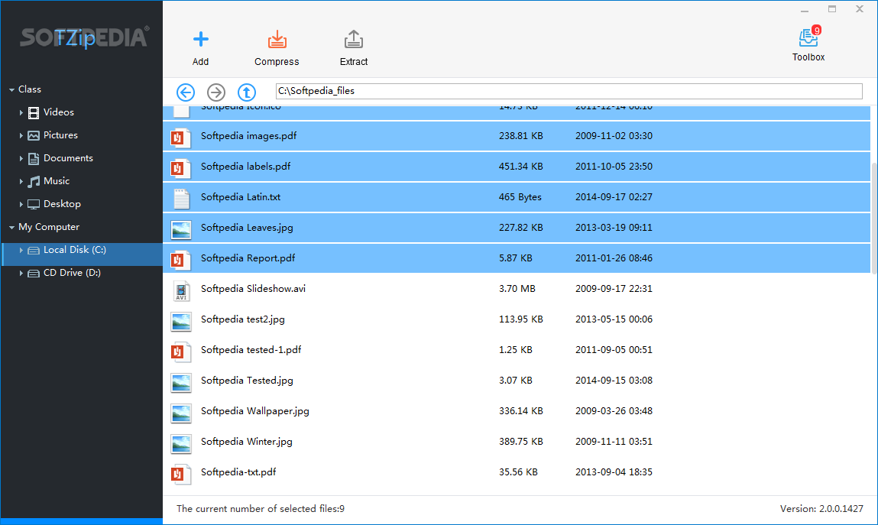Image resolution: width=878 pixels, height=525 pixels.
Task: Expand the Documents tree node
Action: [x=21, y=158]
